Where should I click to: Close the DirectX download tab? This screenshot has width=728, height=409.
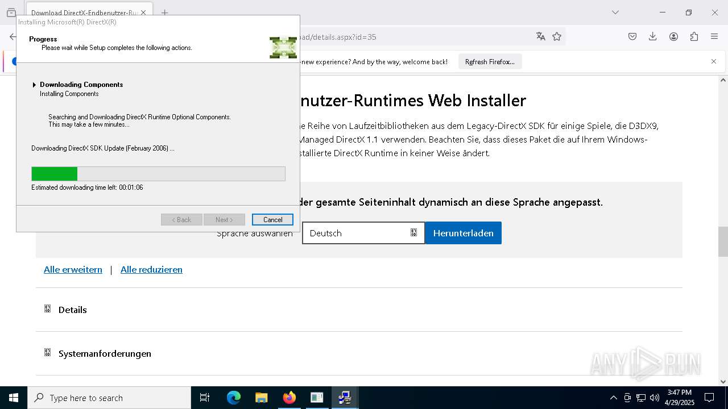pos(143,12)
